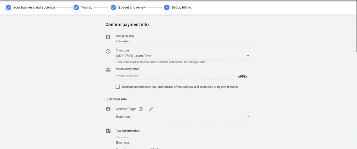Click the person icon beside Account type
Screen dimensions: 357x149
click(x=108, y=109)
